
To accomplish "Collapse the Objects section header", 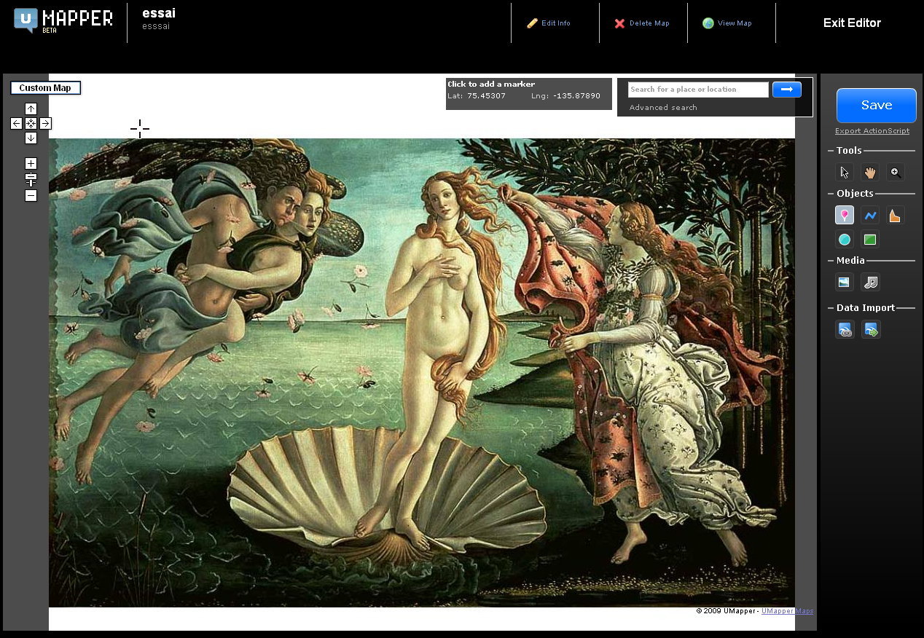I will coord(855,194).
